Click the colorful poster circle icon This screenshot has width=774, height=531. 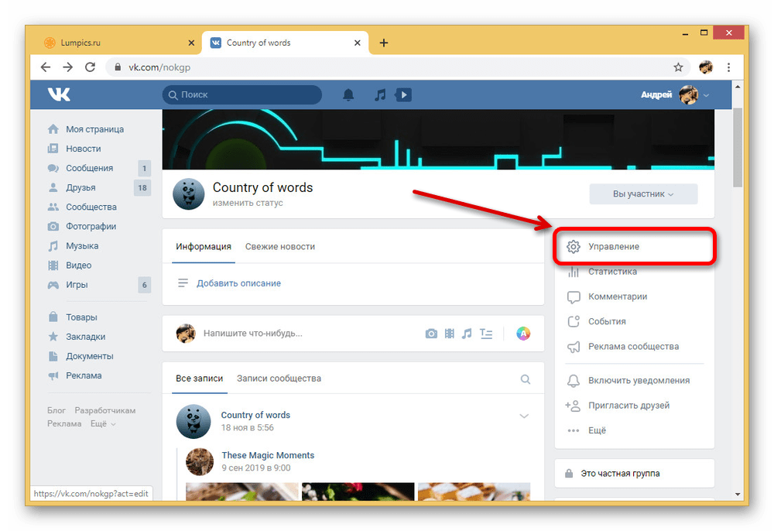(523, 334)
